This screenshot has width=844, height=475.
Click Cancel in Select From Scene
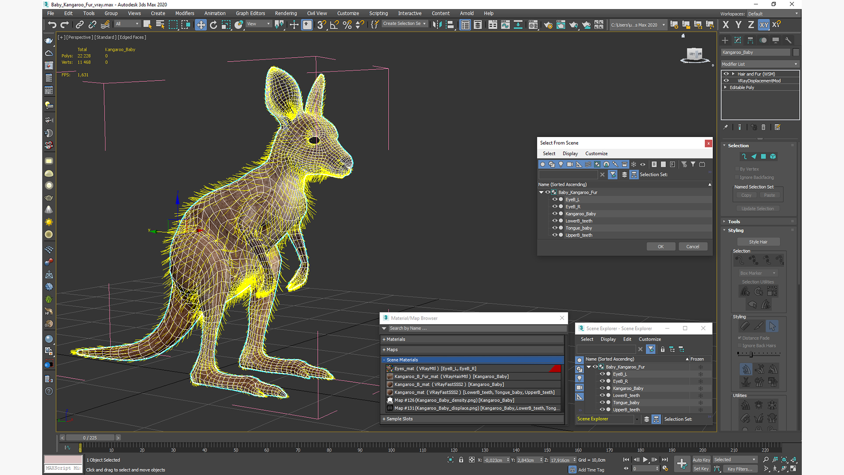click(693, 247)
